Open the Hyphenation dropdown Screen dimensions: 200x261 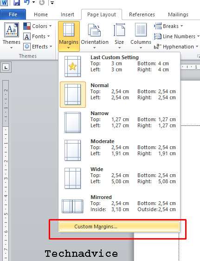[x=176, y=47]
